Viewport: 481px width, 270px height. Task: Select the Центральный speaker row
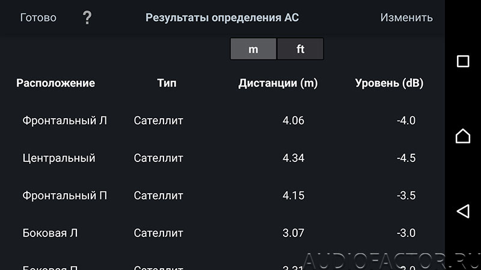pyautogui.click(x=222, y=158)
